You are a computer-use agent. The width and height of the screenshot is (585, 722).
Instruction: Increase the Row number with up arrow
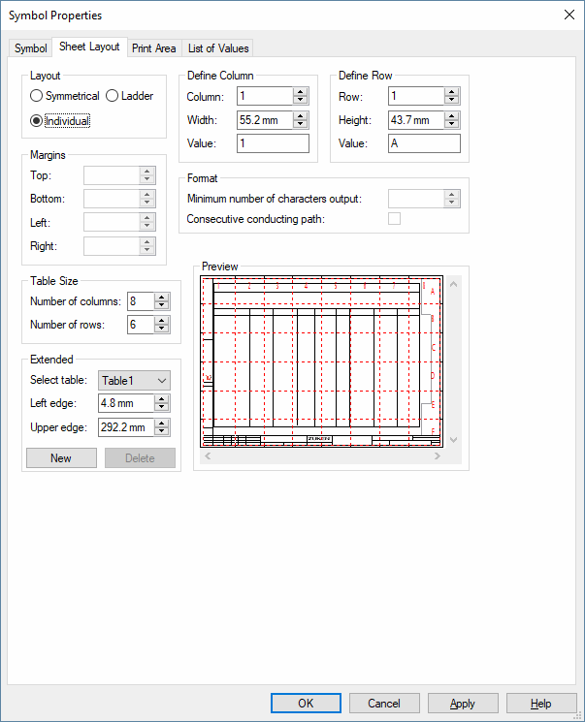click(452, 92)
